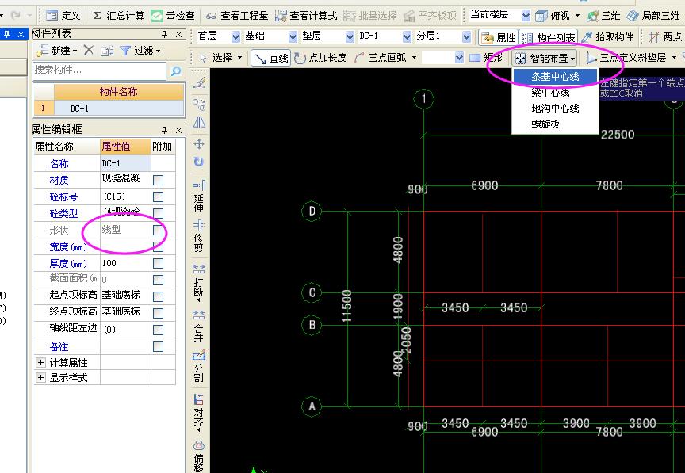Click 新建 new component button
Screen dimensions: 685x473
57,51
